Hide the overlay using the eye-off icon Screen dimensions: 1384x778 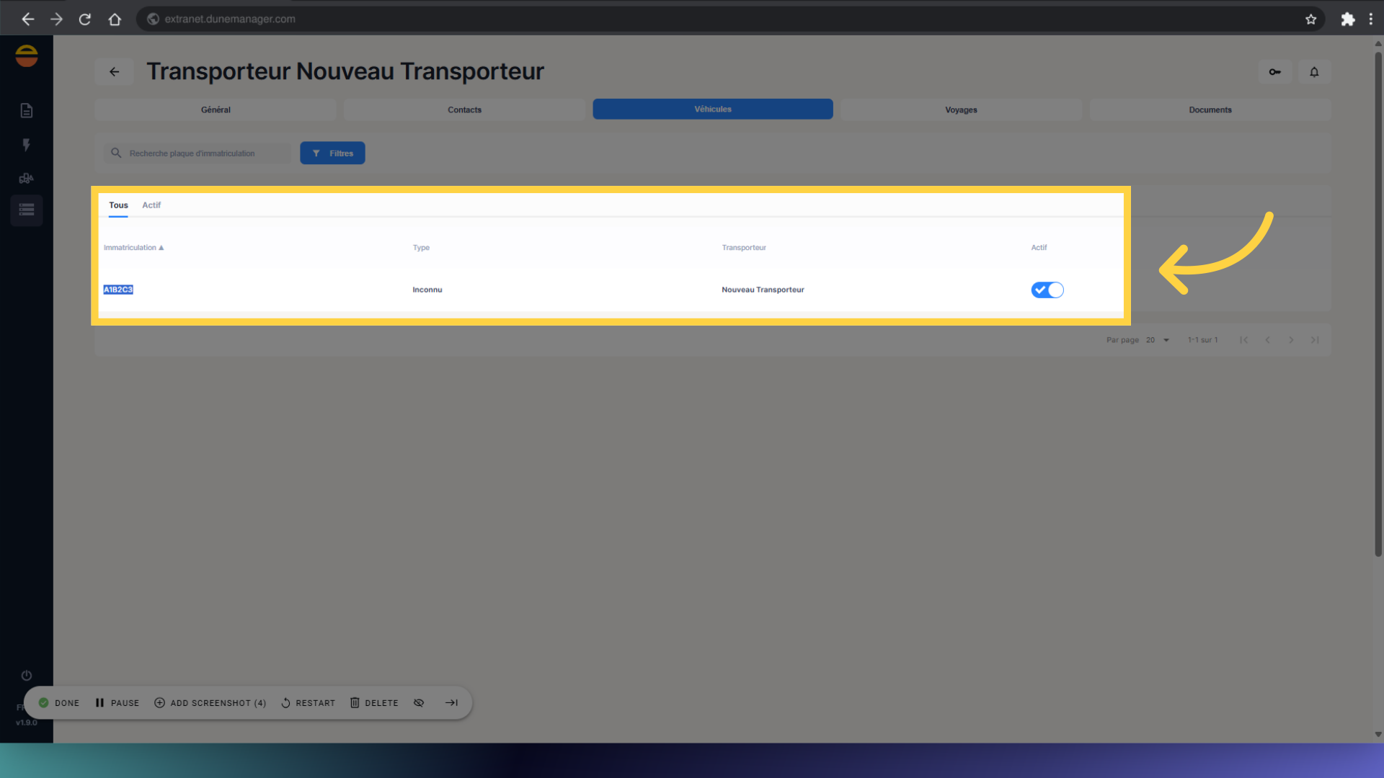tap(418, 702)
